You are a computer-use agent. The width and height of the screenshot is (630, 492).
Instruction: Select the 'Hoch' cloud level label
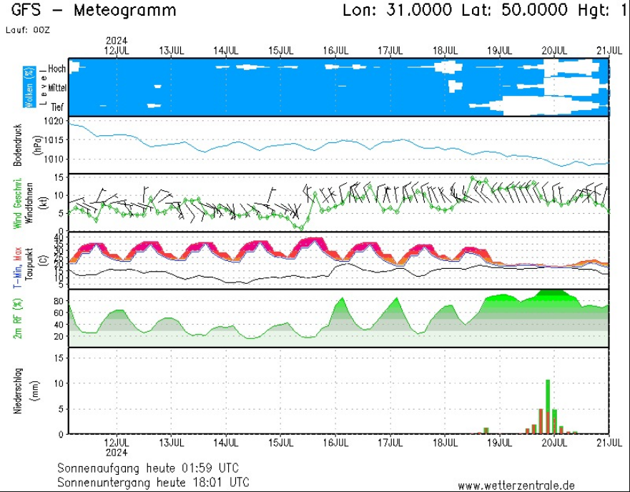point(57,68)
